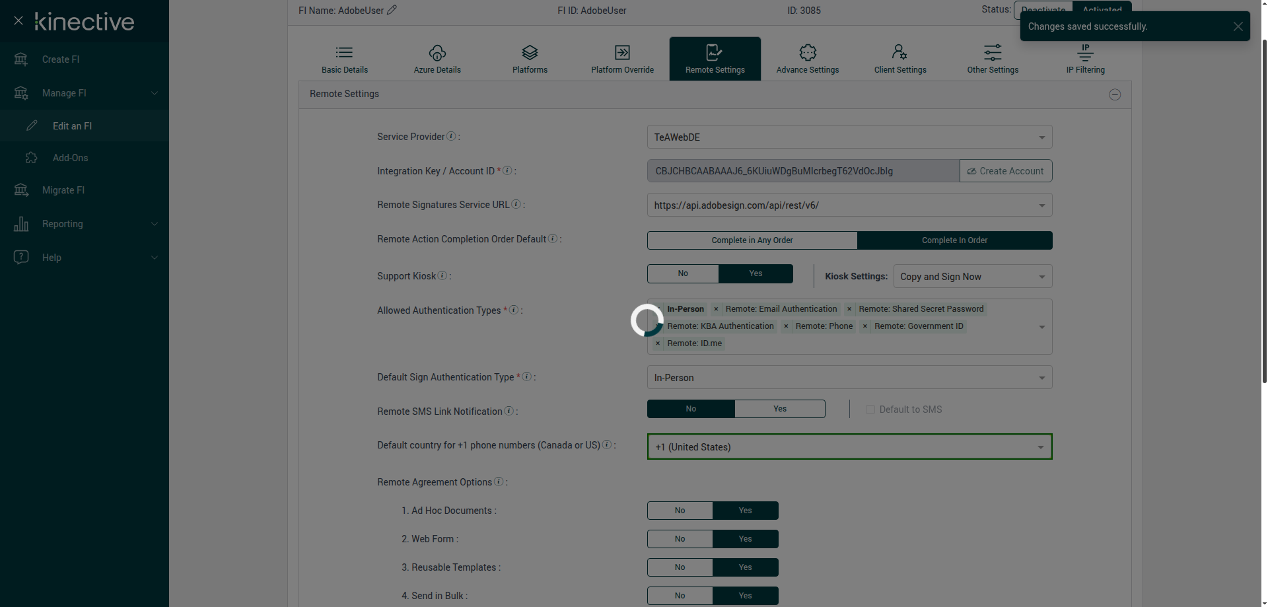This screenshot has width=1268, height=607.
Task: Click the Deactivate status button
Action: click(x=1043, y=10)
